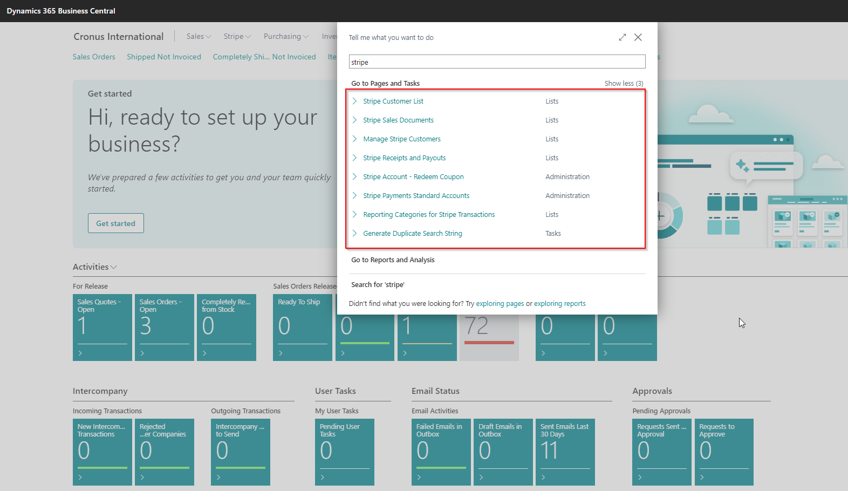
Task: Follow the exploring pages link
Action: click(500, 303)
